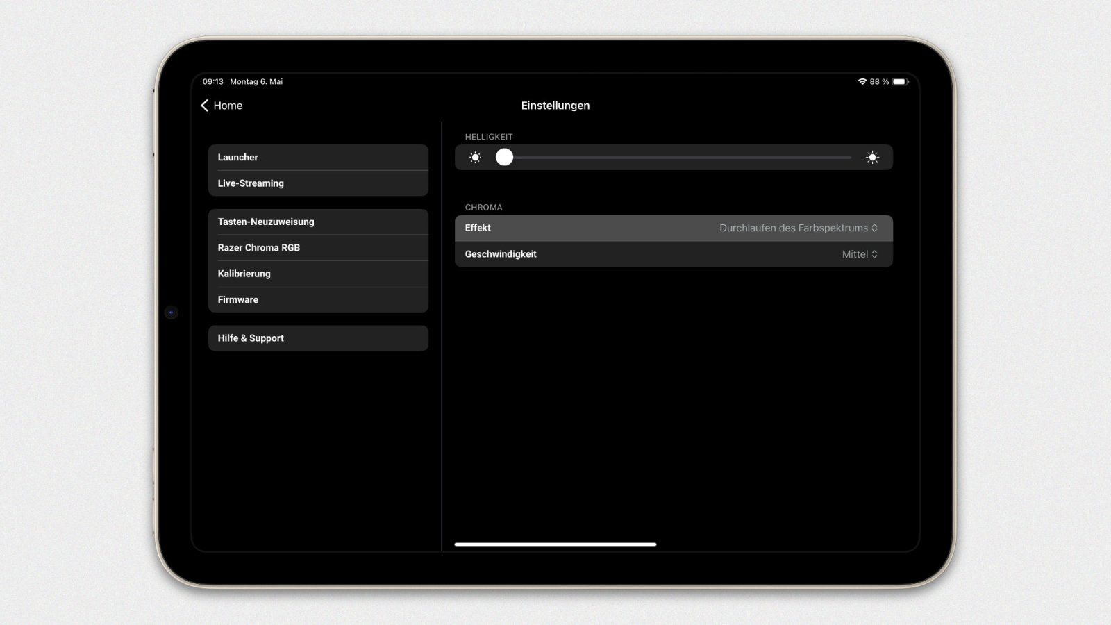
Task: Click the Helligkeit slider knob
Action: (x=505, y=158)
